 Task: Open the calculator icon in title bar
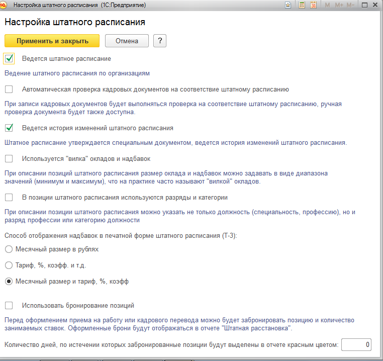tap(302, 5)
